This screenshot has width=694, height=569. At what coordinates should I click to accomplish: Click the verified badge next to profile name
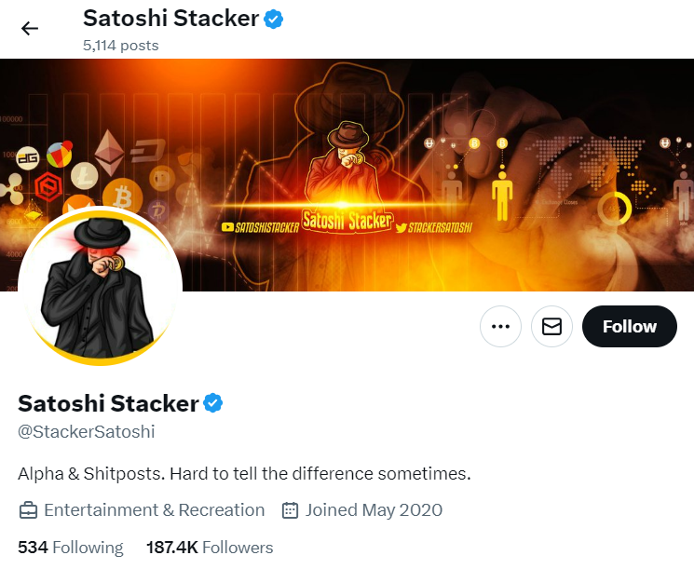[x=213, y=402]
